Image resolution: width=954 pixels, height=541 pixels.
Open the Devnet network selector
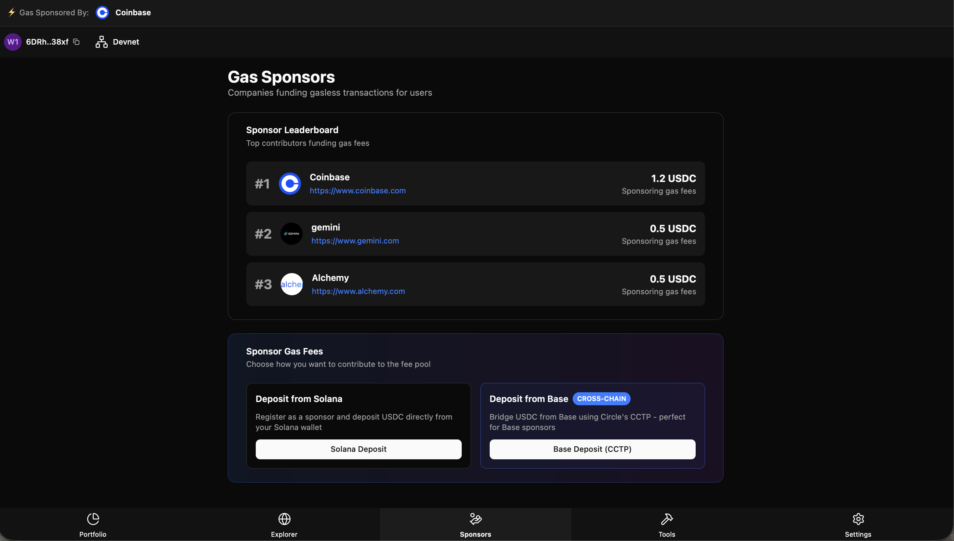[126, 42]
